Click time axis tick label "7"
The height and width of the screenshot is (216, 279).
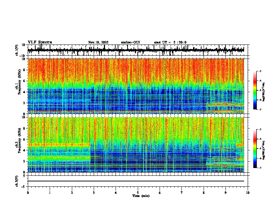pyautogui.click(x=182, y=193)
